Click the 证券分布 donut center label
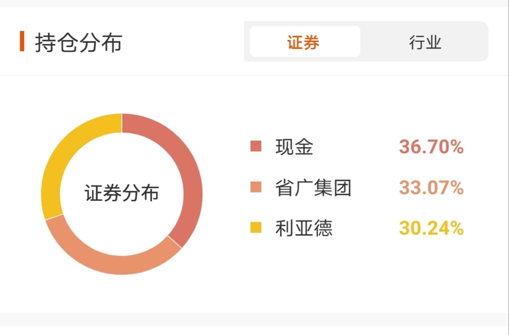 122,193
